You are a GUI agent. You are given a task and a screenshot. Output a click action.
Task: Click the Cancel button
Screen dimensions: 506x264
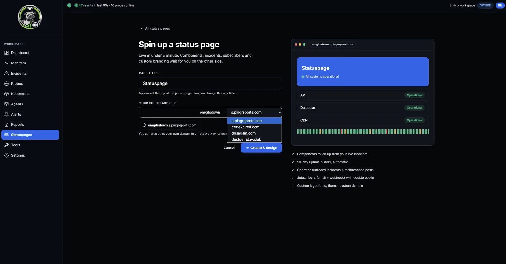pos(229,148)
